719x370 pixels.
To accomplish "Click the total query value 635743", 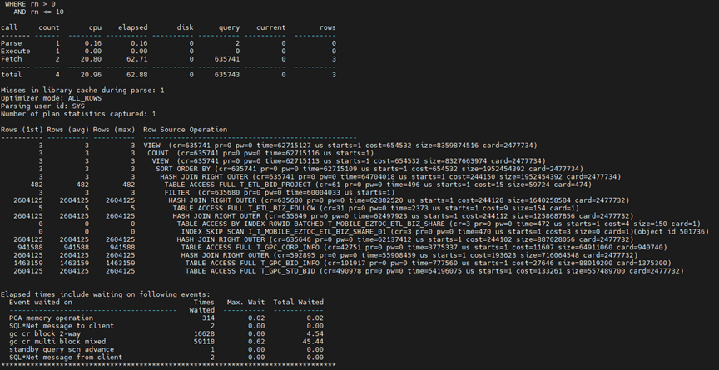I will (227, 74).
